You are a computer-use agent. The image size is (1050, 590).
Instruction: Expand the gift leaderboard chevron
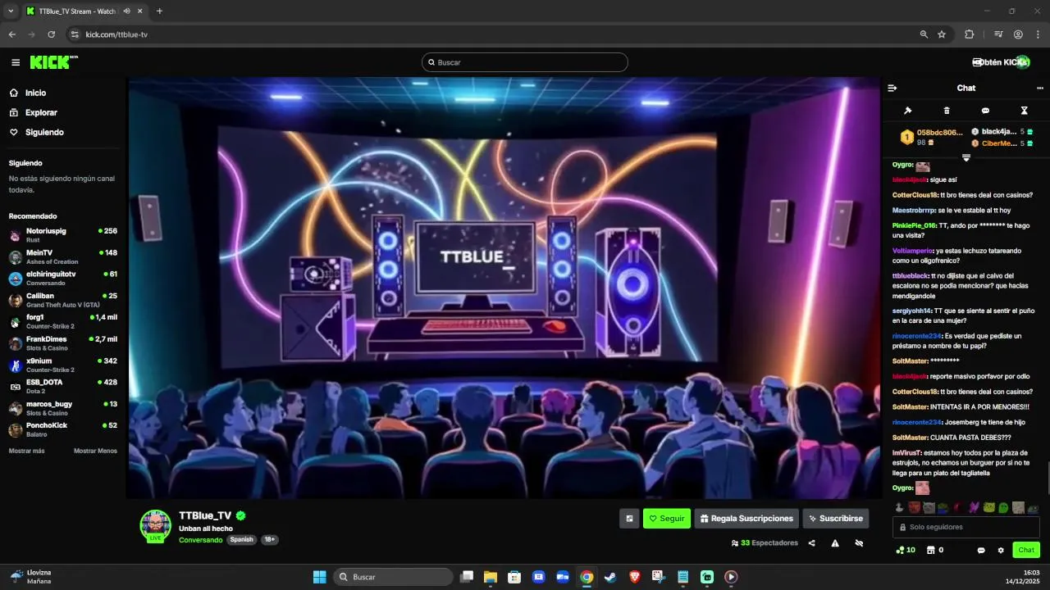(966, 157)
